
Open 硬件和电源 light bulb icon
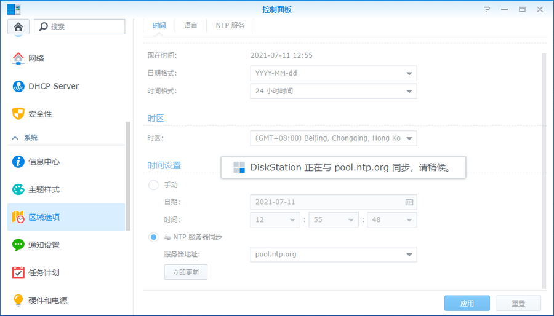coord(18,300)
